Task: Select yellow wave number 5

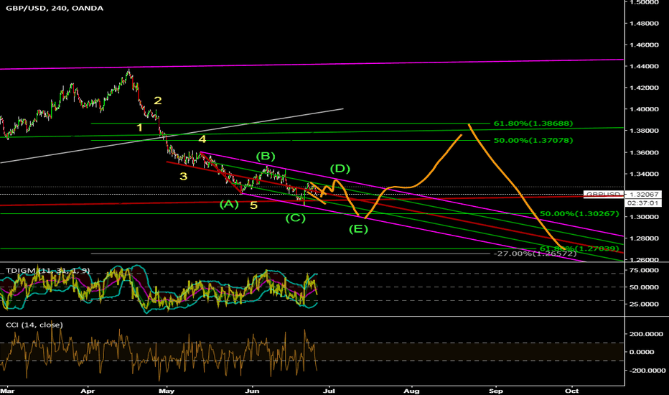Action: tap(254, 206)
